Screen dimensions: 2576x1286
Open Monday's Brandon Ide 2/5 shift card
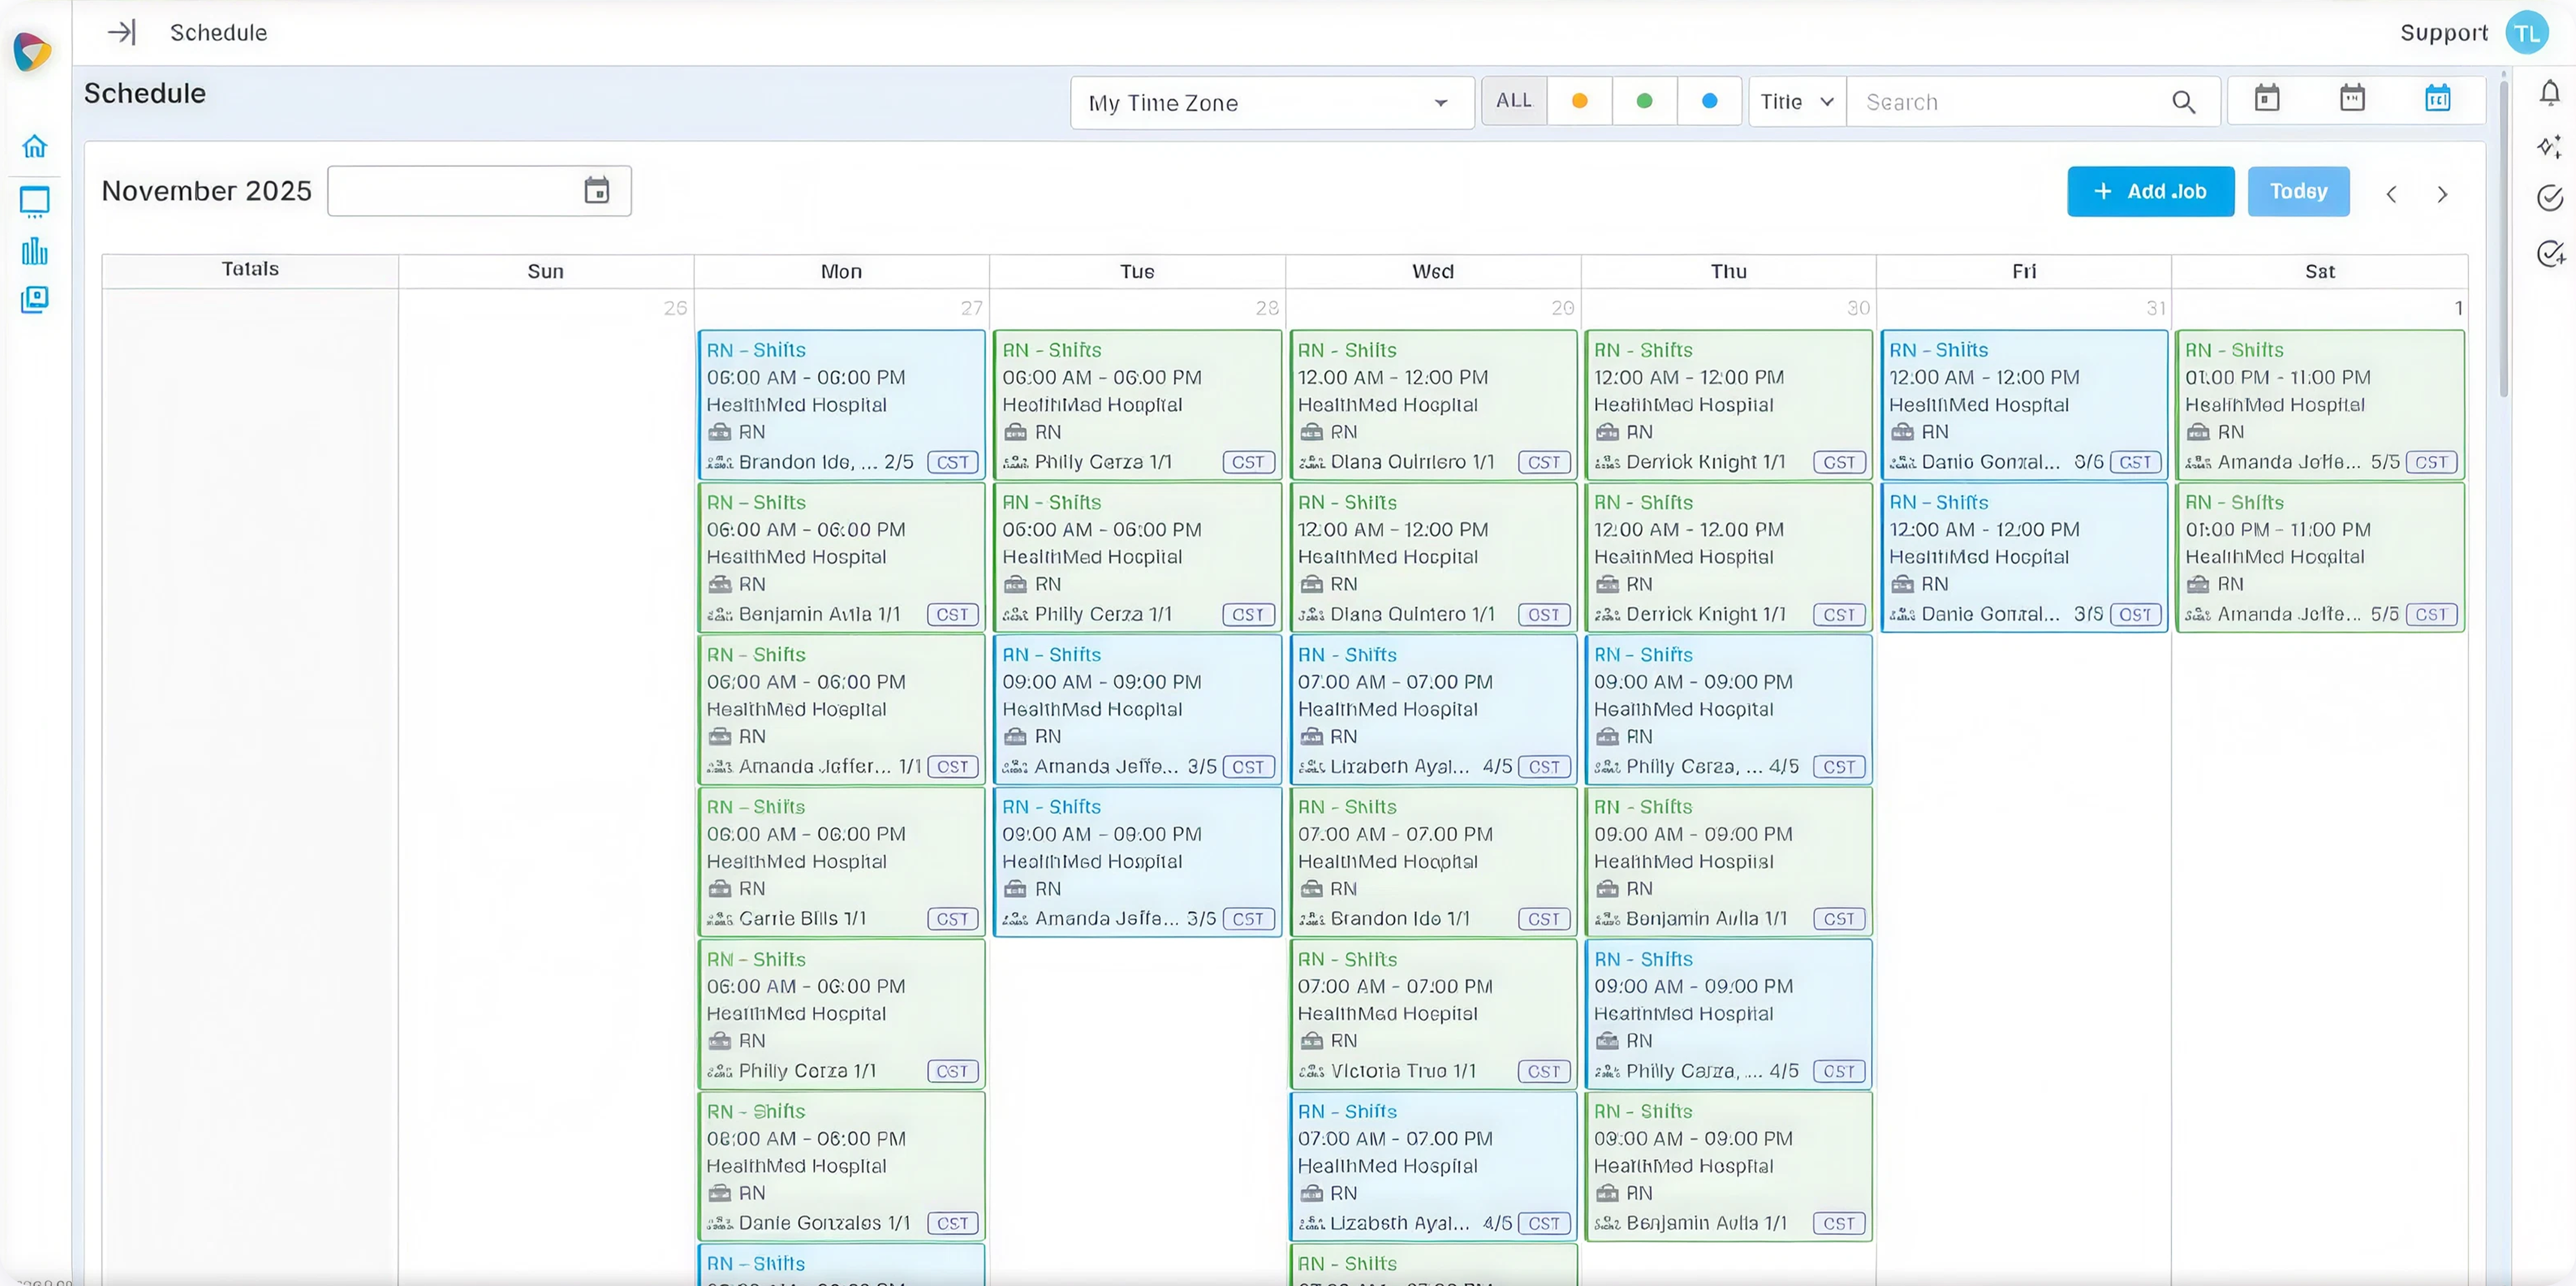pyautogui.click(x=841, y=405)
